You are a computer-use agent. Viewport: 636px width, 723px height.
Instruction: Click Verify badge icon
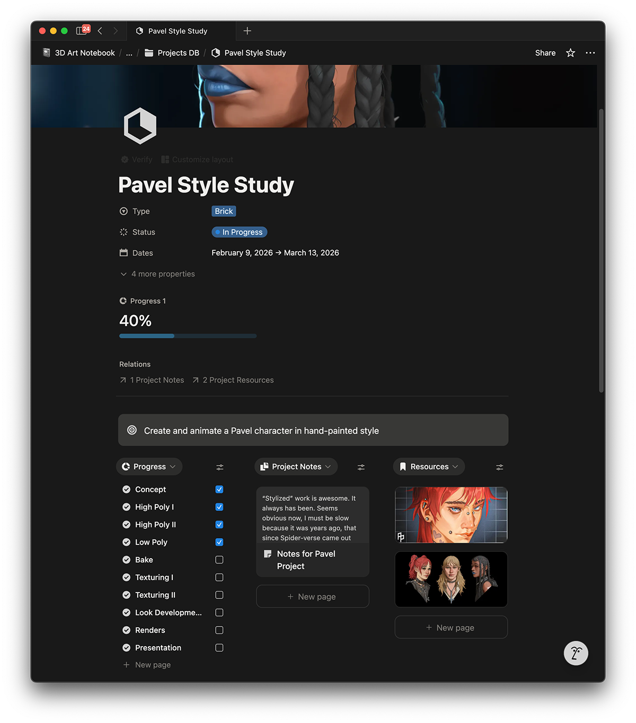125,160
